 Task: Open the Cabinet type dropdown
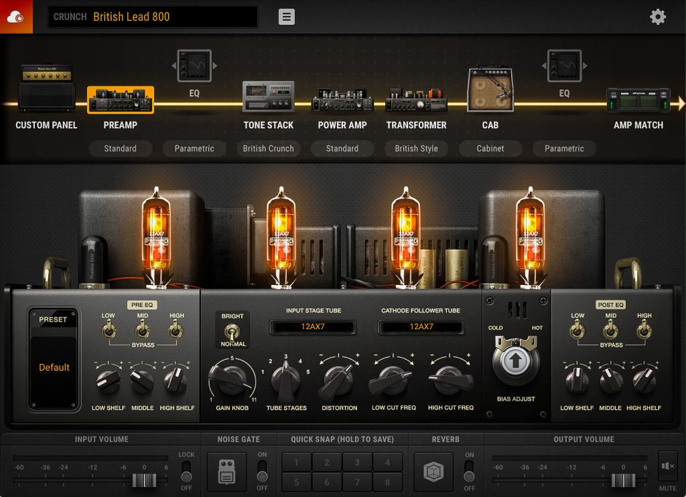pos(490,148)
